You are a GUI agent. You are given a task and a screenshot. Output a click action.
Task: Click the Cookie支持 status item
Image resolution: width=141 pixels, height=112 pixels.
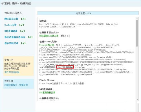pos(10,25)
